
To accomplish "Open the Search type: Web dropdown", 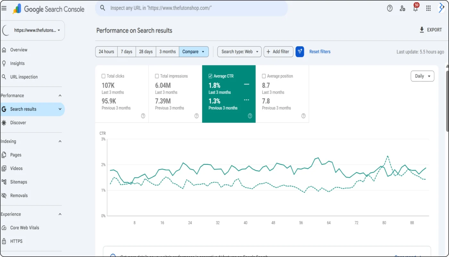I will tap(239, 52).
